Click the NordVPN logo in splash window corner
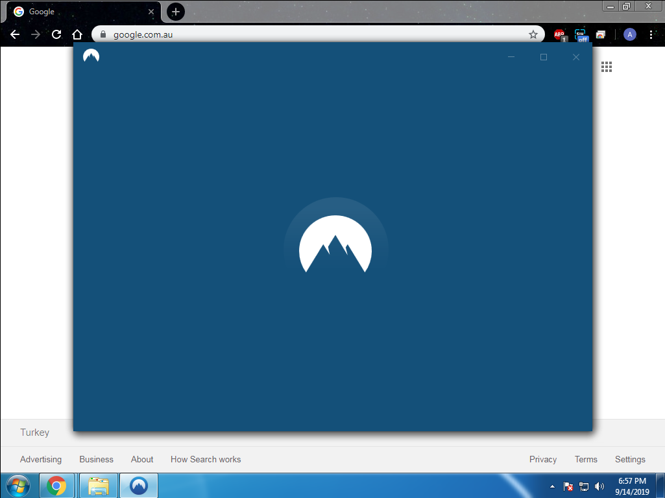 [91, 56]
